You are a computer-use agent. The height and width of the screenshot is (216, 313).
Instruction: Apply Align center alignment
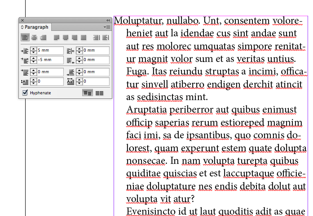click(34, 38)
